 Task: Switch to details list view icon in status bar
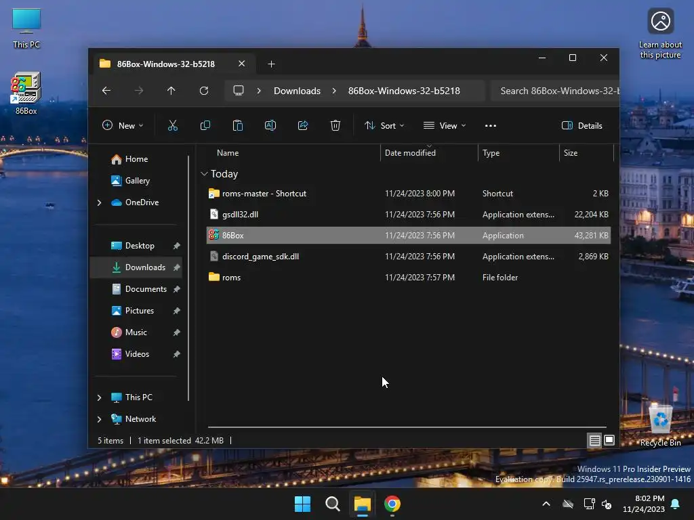click(594, 440)
